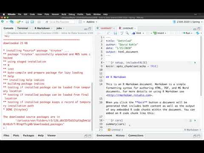Click the '## R Markdown' heading line
Image resolution: width=204 pixels, height=153 pixels.
[x=116, y=77]
